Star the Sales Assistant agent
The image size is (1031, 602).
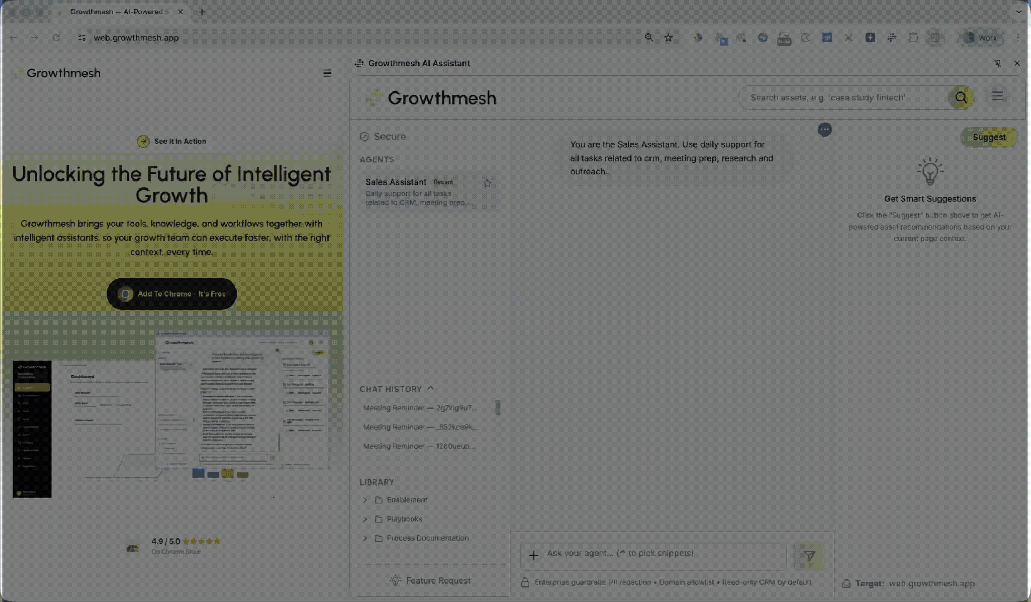(487, 183)
